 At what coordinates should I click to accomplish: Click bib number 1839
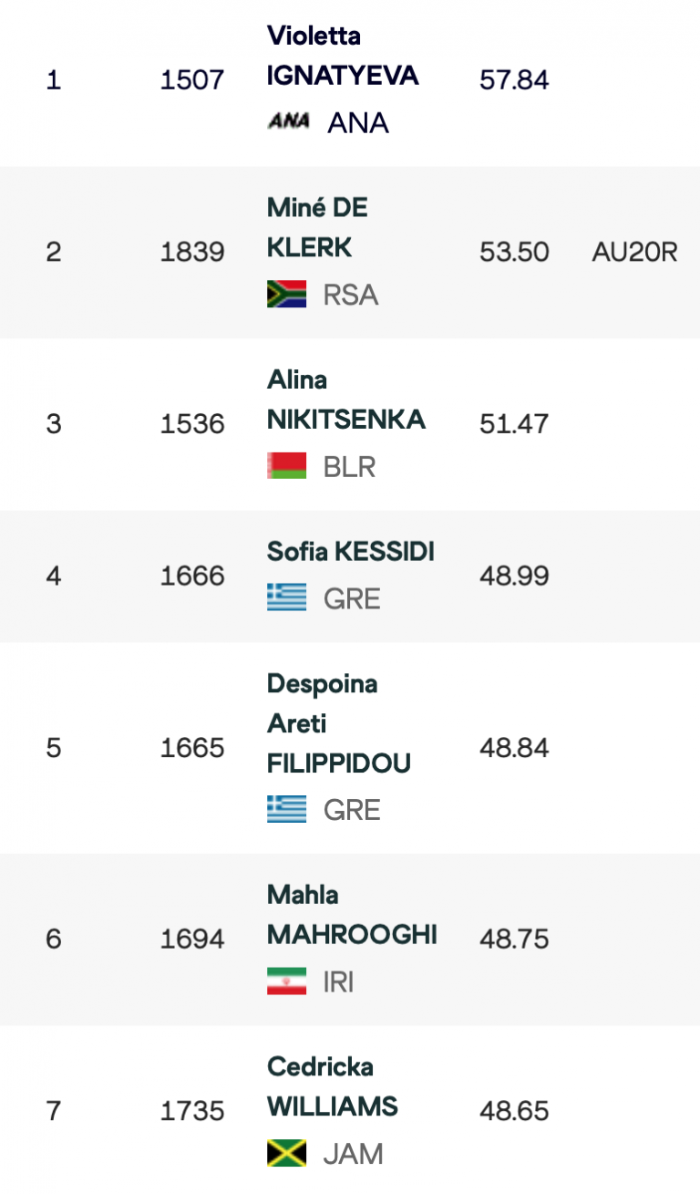(x=192, y=252)
